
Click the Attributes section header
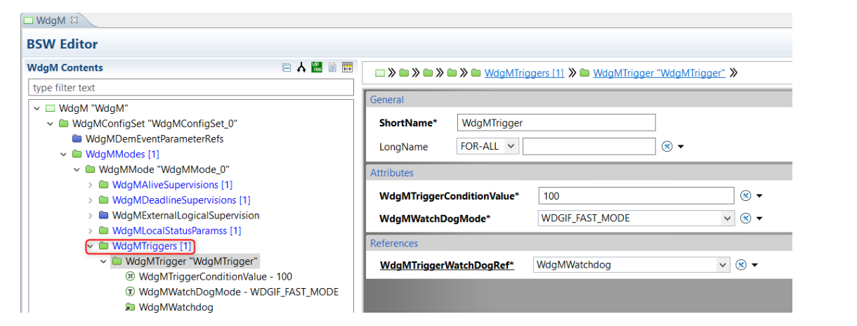(577, 173)
